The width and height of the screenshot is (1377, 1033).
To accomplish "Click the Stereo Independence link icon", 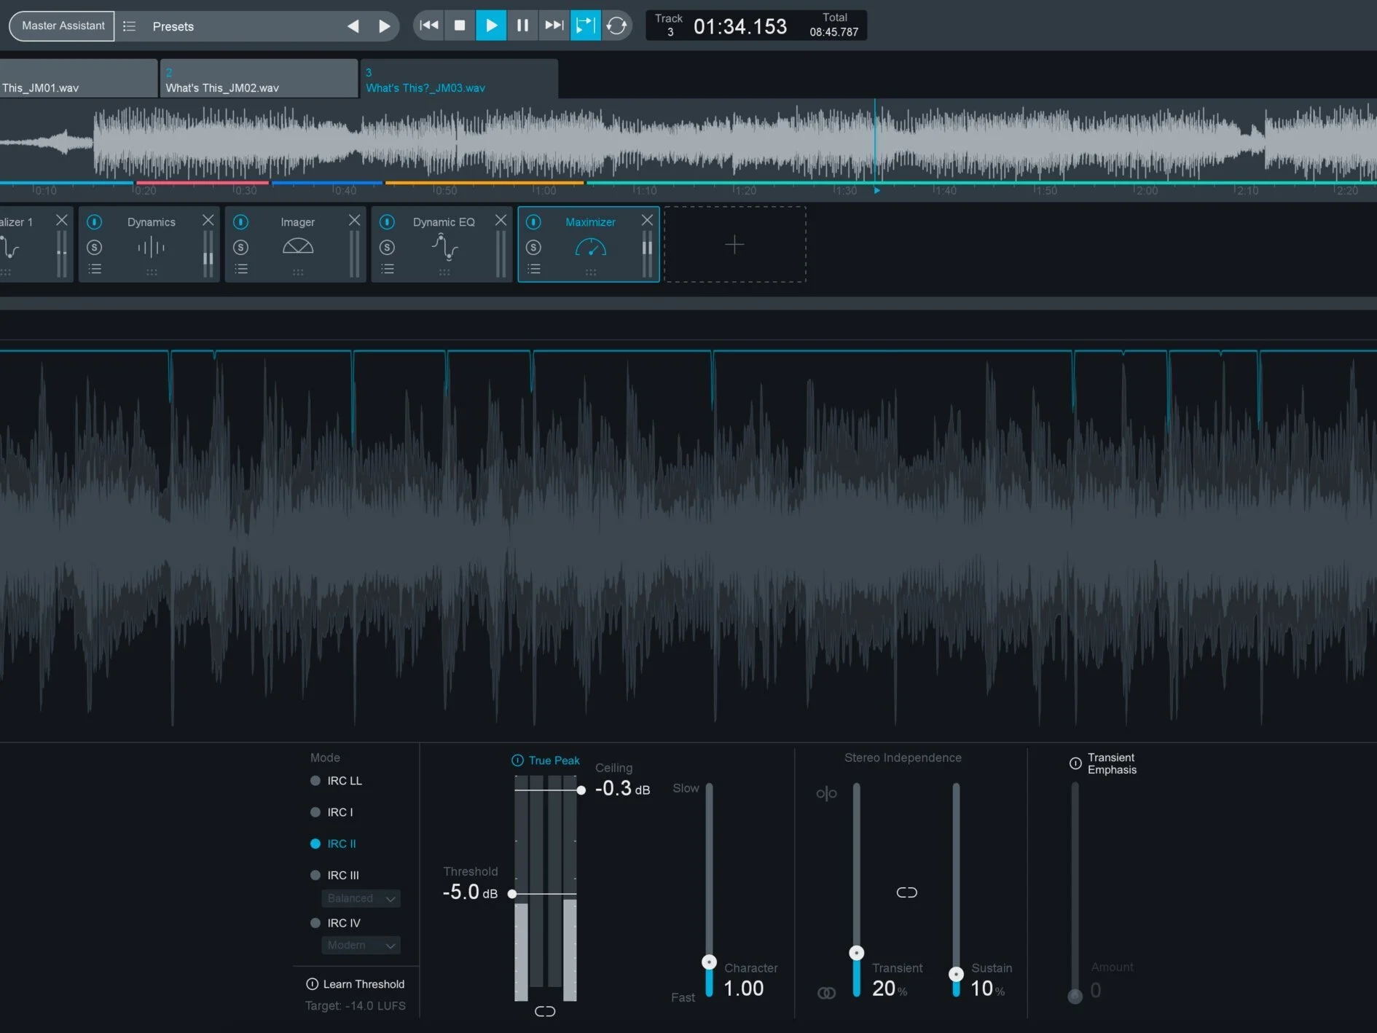I will click(906, 892).
